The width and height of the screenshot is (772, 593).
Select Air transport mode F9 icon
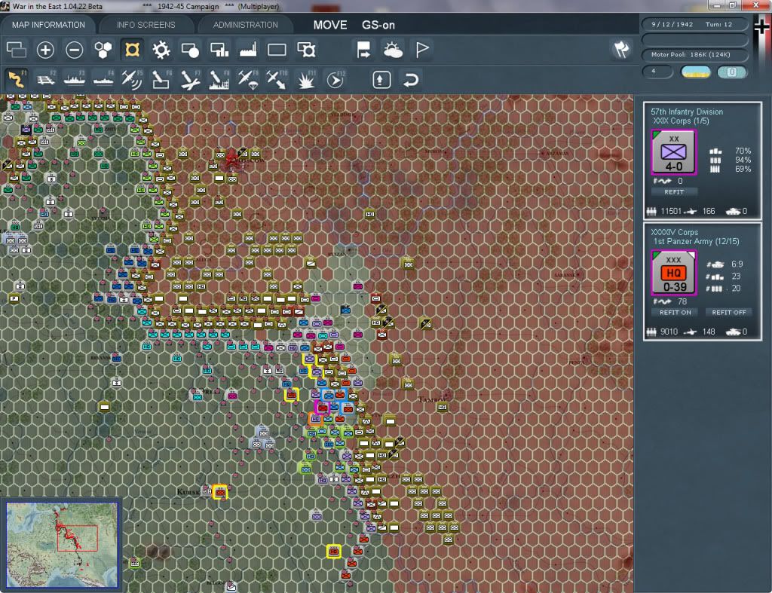pos(248,79)
